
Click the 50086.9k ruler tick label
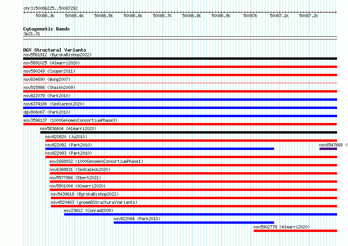(x=221, y=16)
